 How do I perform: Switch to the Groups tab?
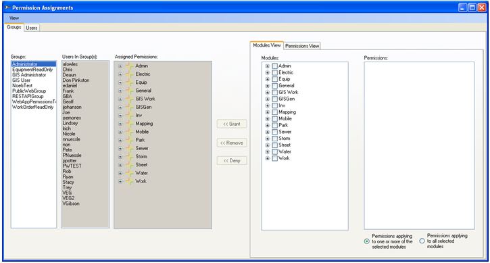tap(14, 27)
